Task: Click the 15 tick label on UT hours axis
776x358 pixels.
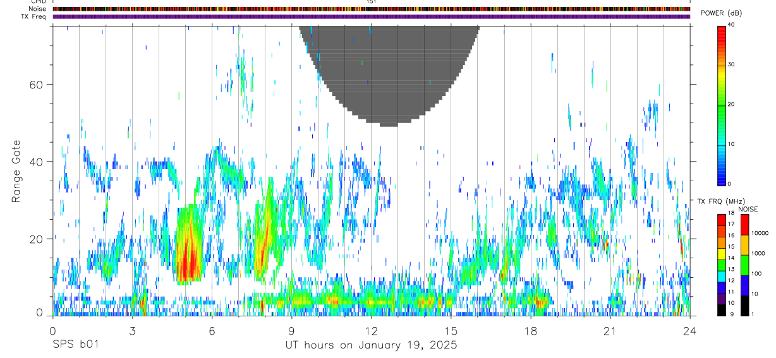Action: click(x=451, y=330)
